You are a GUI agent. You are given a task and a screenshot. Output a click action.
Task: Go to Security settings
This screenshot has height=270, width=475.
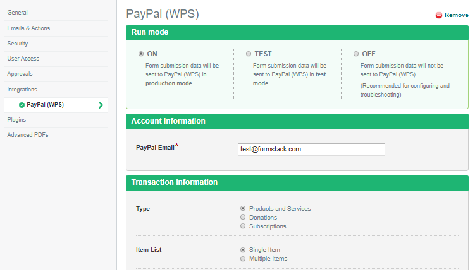18,44
